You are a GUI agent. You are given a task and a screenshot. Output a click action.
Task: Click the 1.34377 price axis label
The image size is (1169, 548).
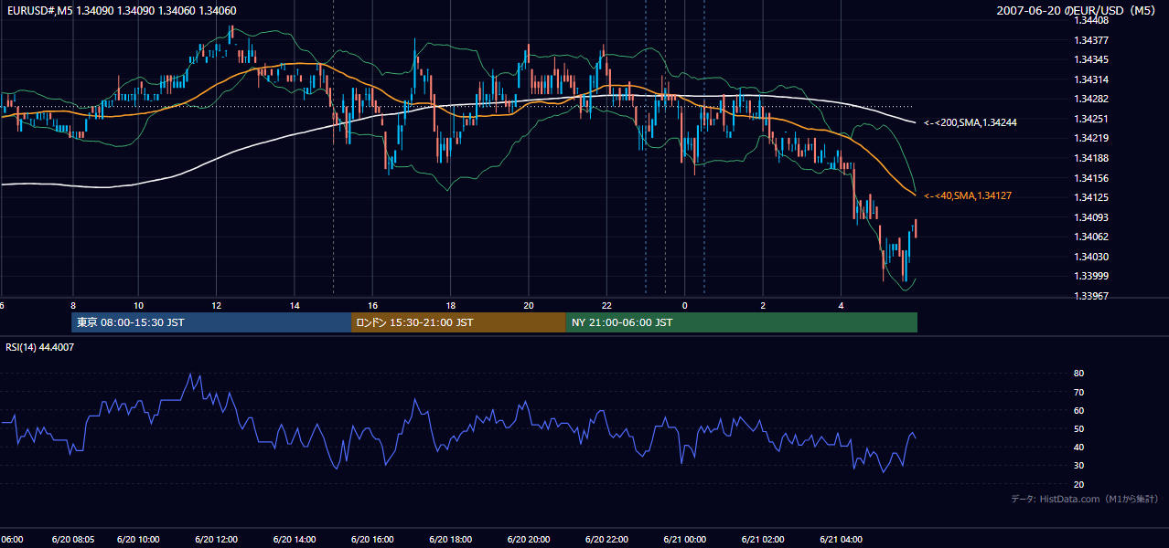[x=1092, y=40]
